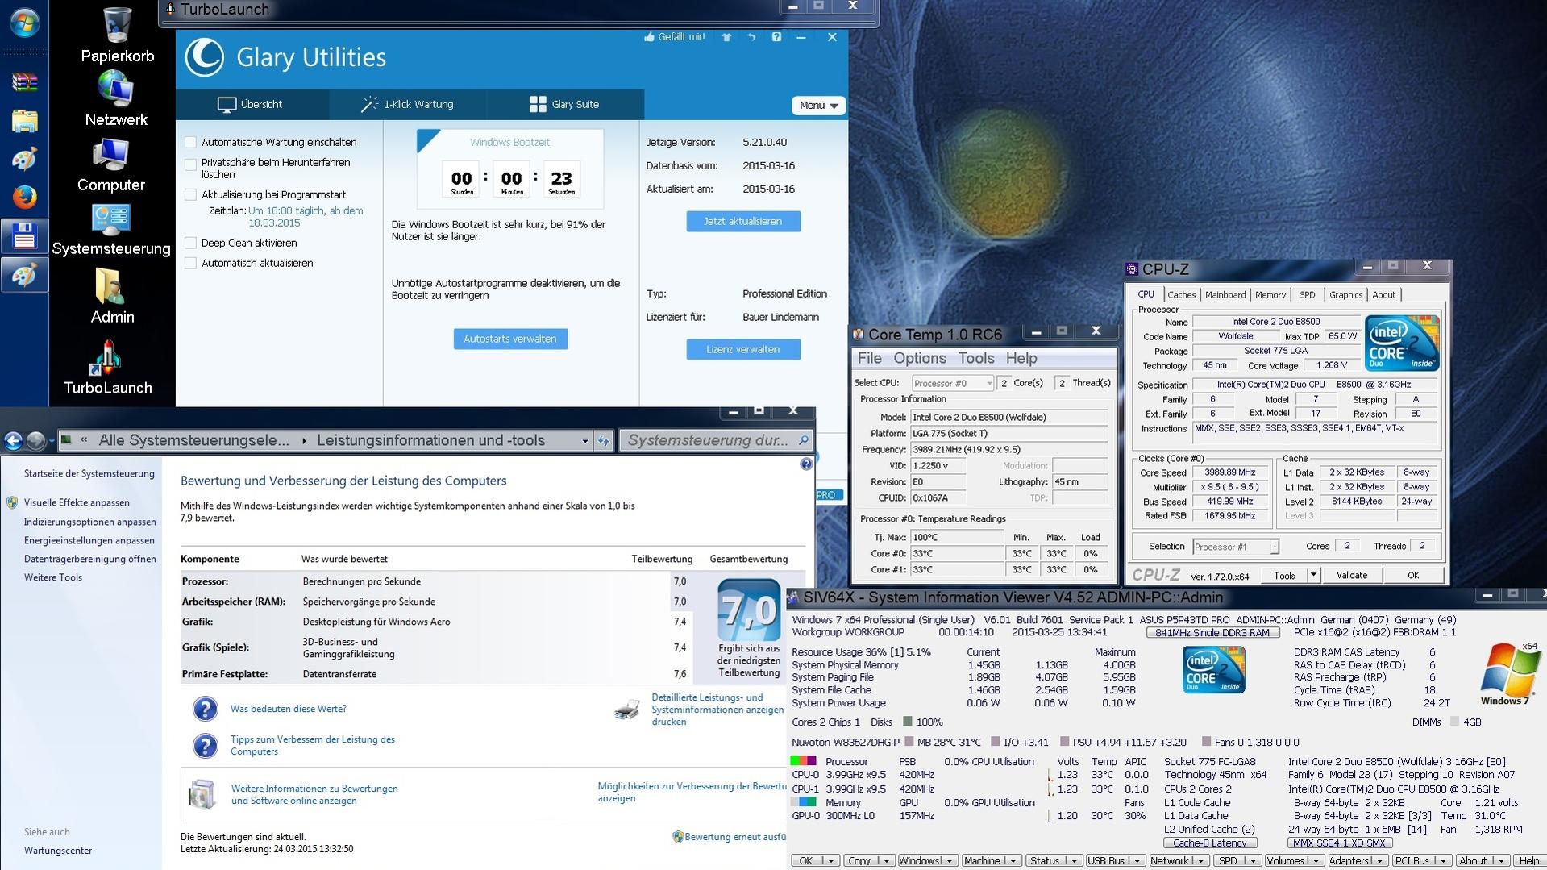Select the Admin folder desktop icon

[111, 297]
